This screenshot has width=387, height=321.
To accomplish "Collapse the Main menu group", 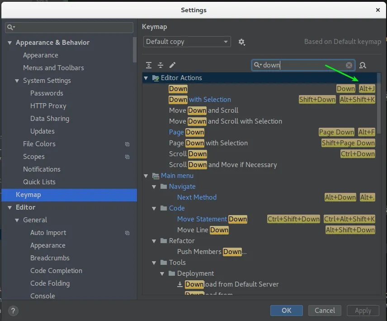I will 146,176.
